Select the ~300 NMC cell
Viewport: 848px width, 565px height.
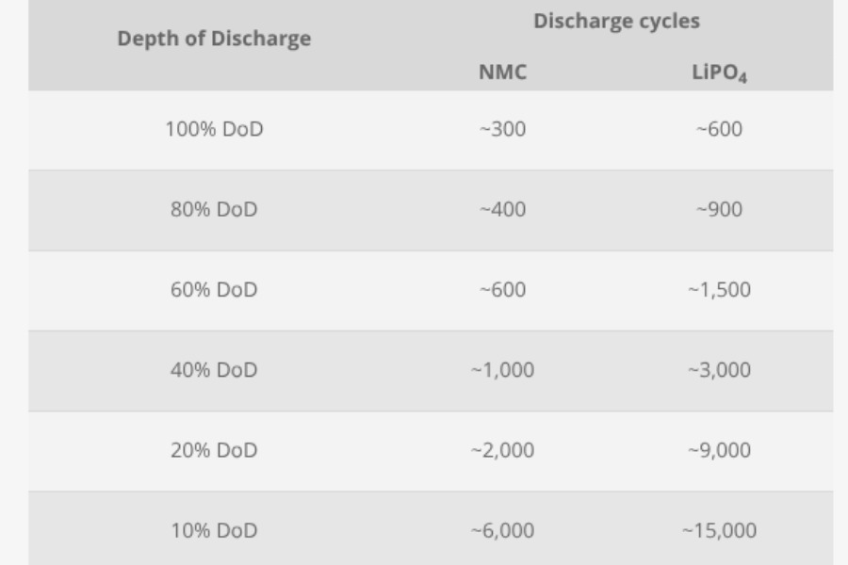tap(502, 130)
